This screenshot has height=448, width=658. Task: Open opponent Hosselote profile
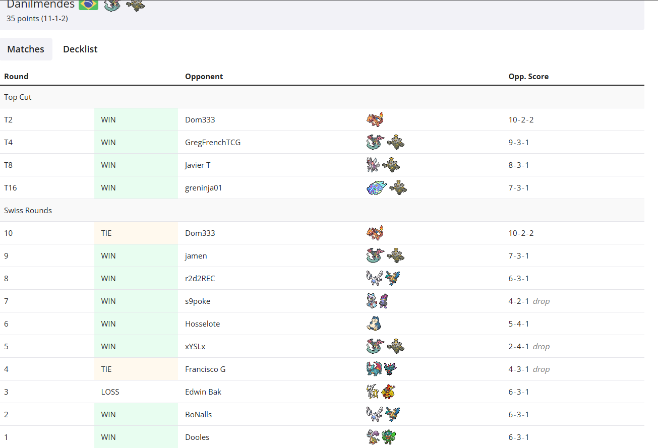[x=203, y=324]
